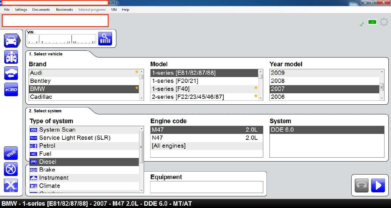Toggle star on 1-series [F40] model
Image resolution: width=391 pixels, height=208 pixels.
coord(256,88)
